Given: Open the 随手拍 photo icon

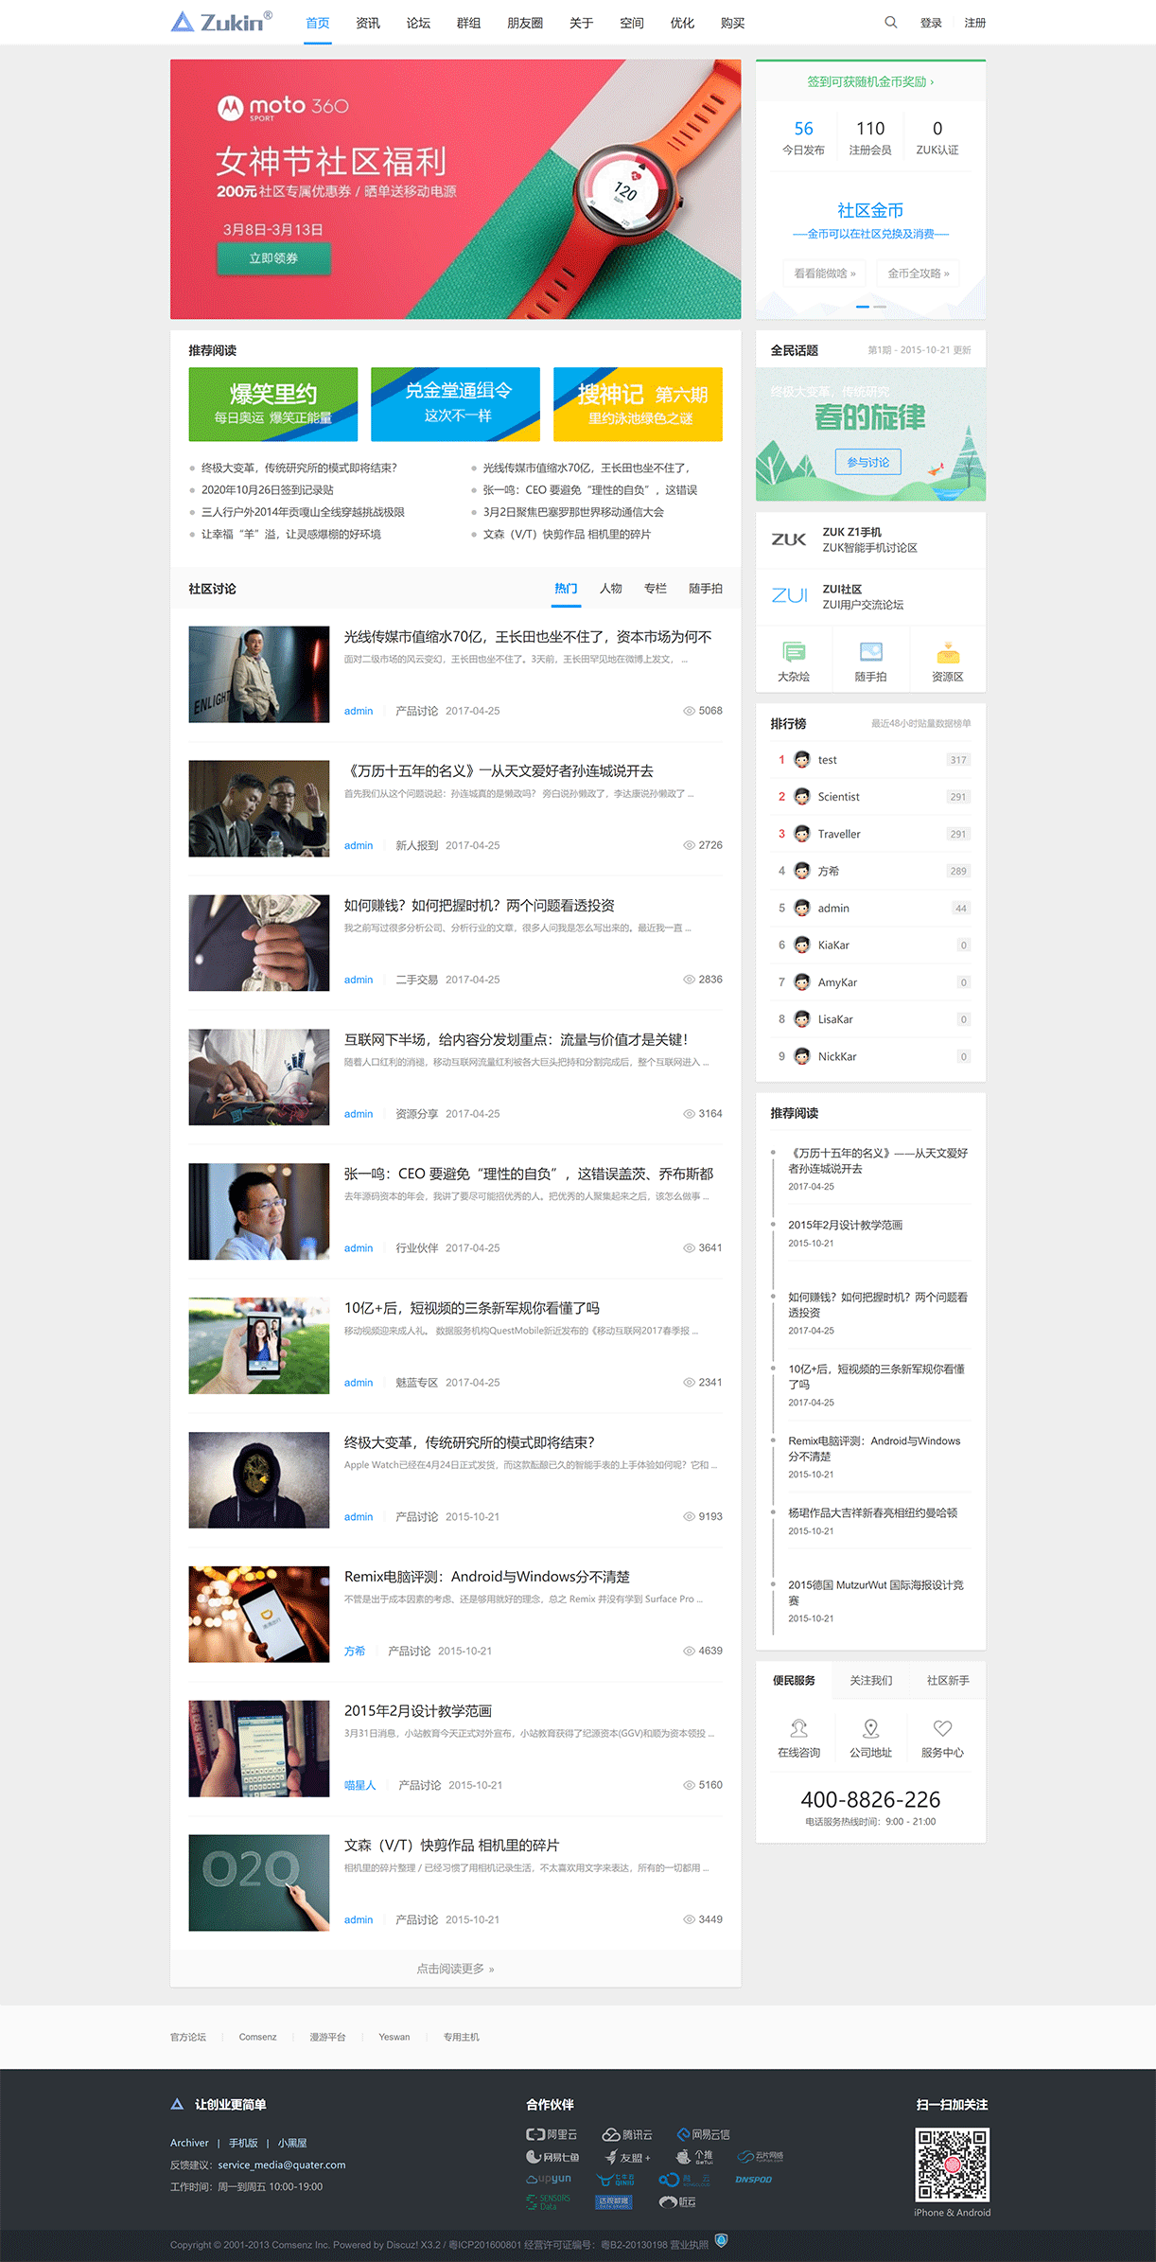Looking at the screenshot, I should (x=870, y=652).
